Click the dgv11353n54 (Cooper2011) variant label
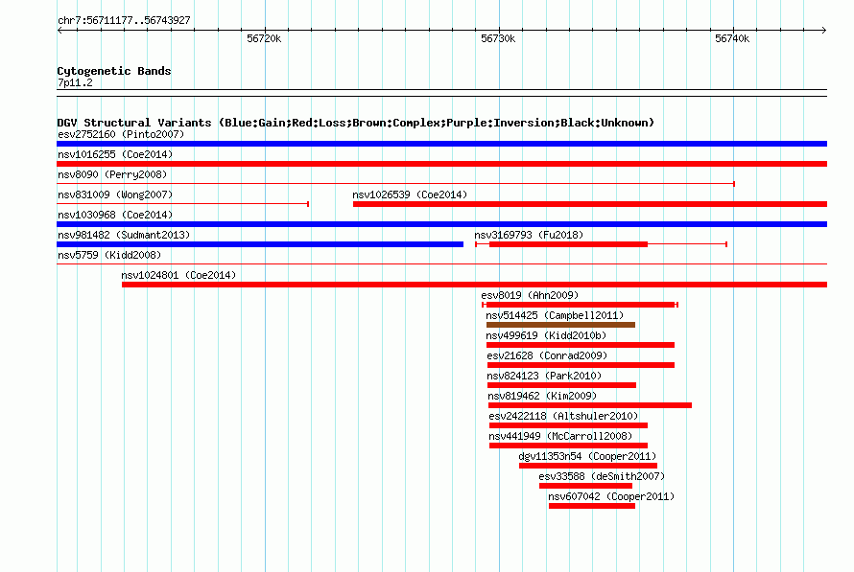 587,456
